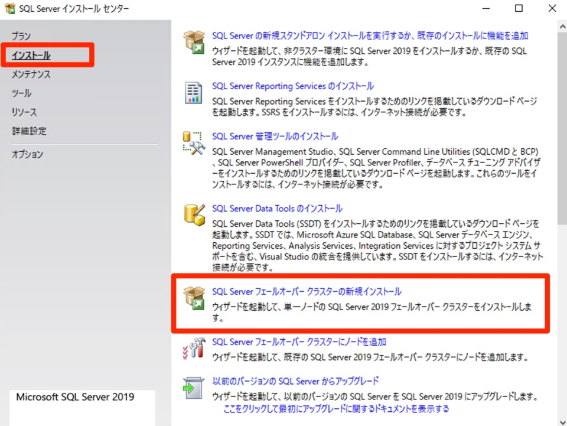Click the Microsoft SQL Server 2019 text
This screenshot has height=426, width=567.
coord(75,397)
